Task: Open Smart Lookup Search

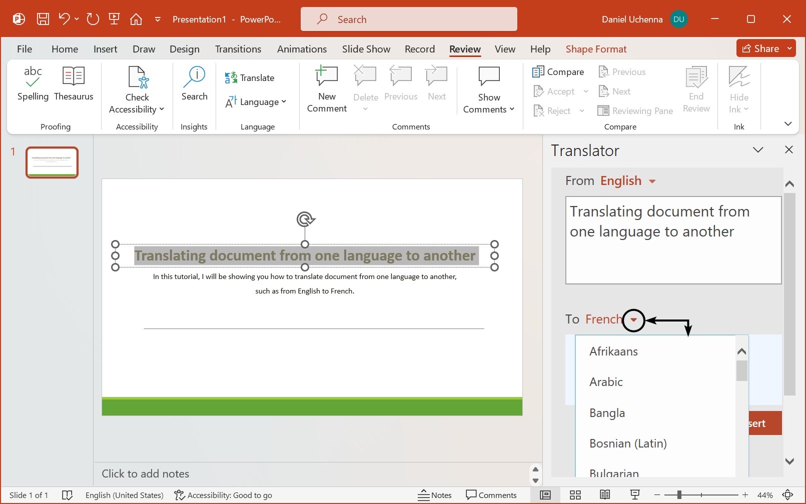Action: (x=194, y=85)
